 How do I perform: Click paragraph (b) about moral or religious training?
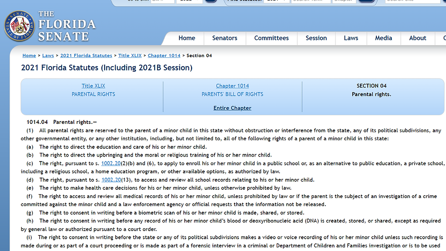click(149, 155)
